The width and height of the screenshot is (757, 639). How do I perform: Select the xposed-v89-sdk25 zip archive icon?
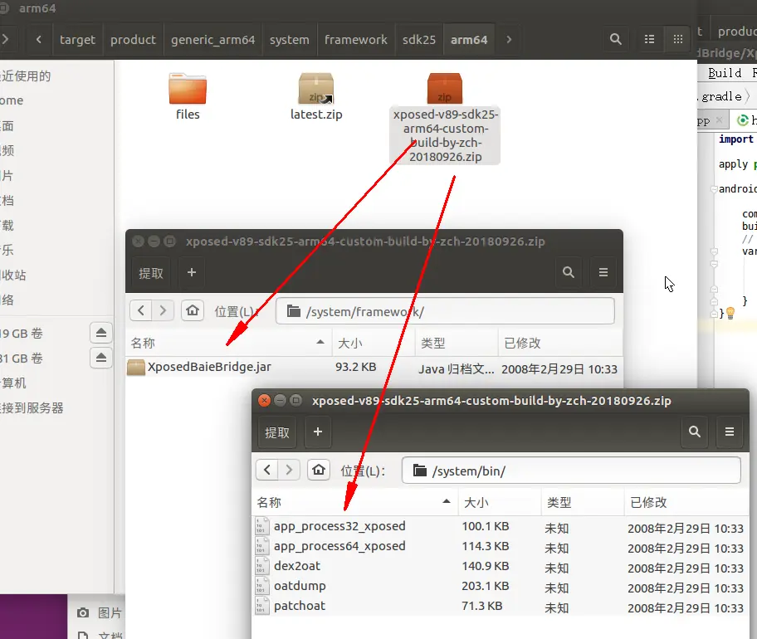click(x=445, y=88)
